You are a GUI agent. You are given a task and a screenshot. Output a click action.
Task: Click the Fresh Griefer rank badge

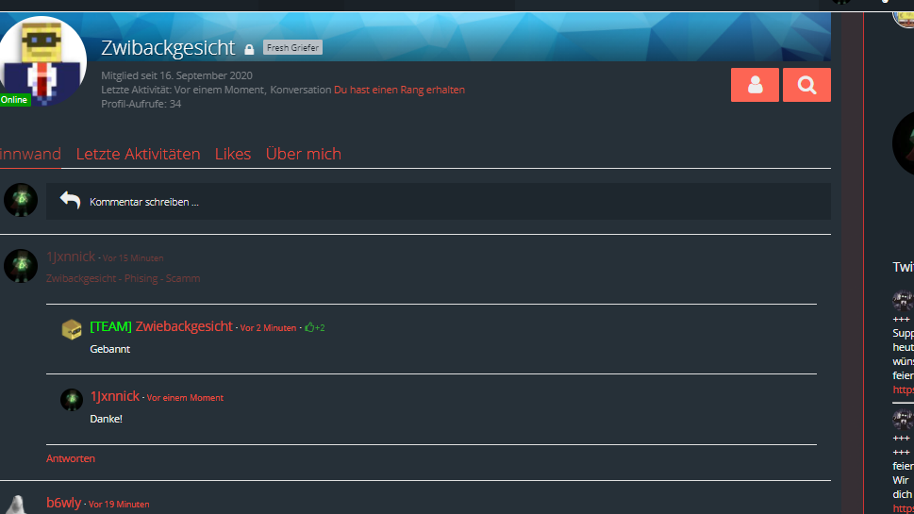click(292, 47)
